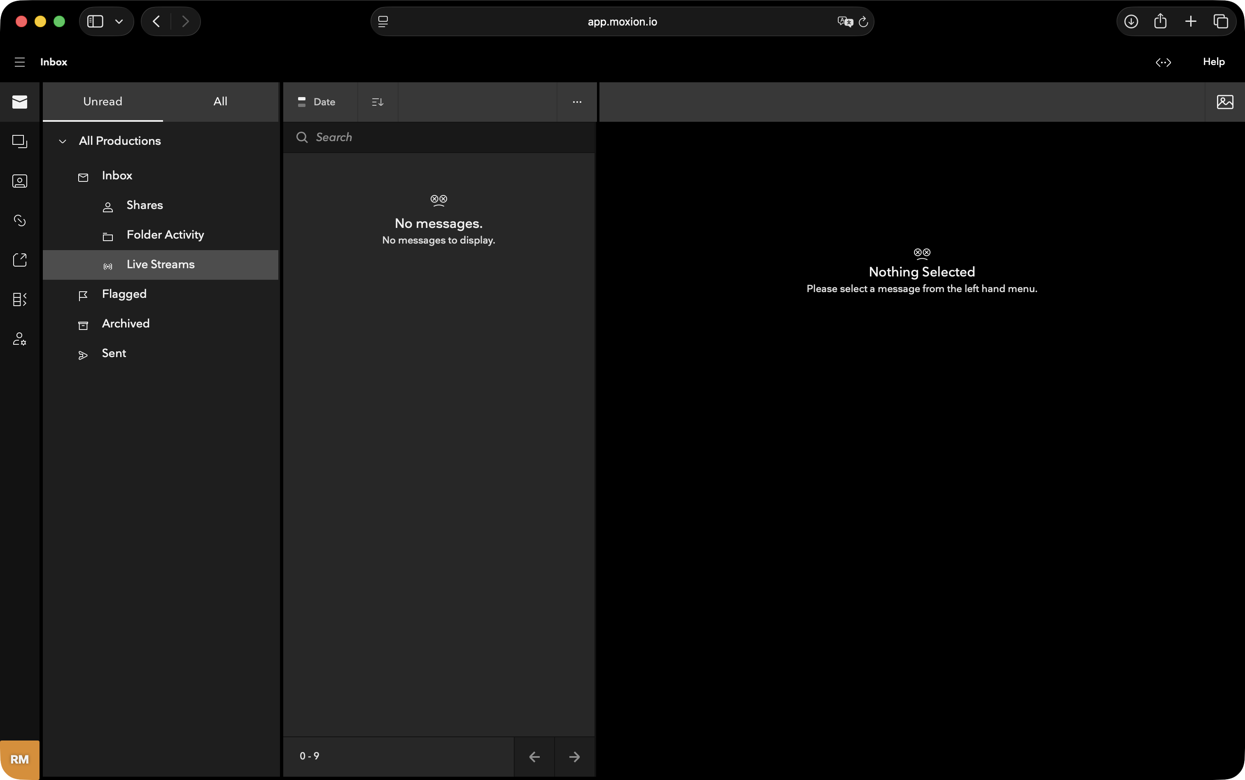Open the Safari sidebar toggle
This screenshot has width=1245, height=780.
click(95, 21)
